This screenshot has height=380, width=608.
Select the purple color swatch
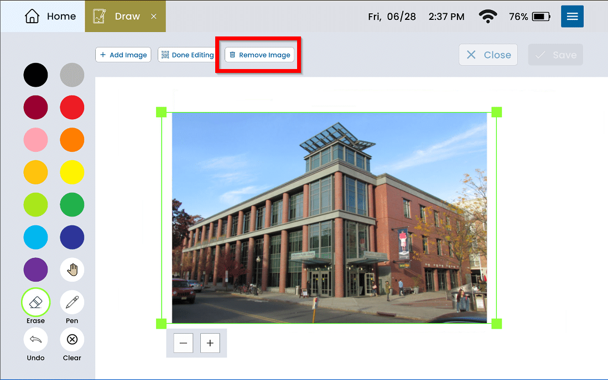coord(35,270)
